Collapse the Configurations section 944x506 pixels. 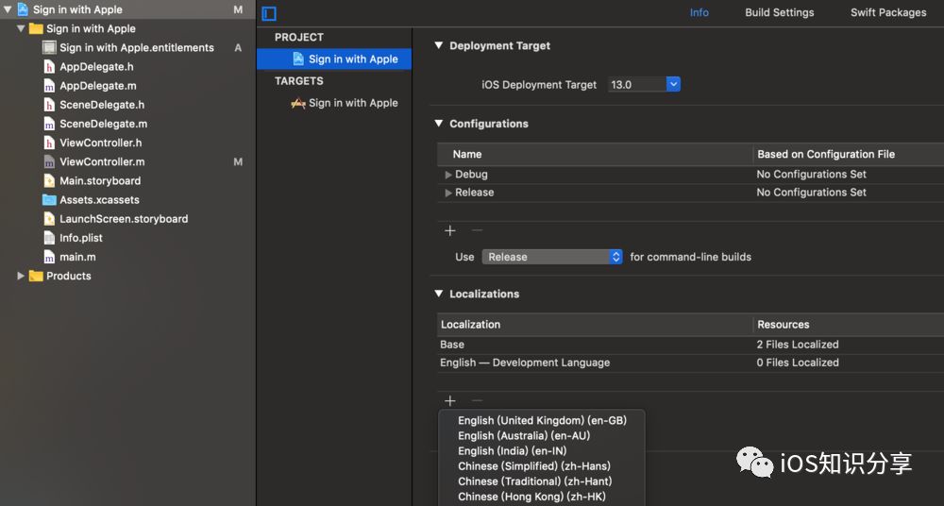439,124
